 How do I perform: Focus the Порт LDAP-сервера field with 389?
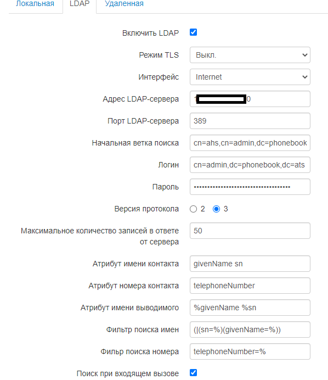point(250,121)
